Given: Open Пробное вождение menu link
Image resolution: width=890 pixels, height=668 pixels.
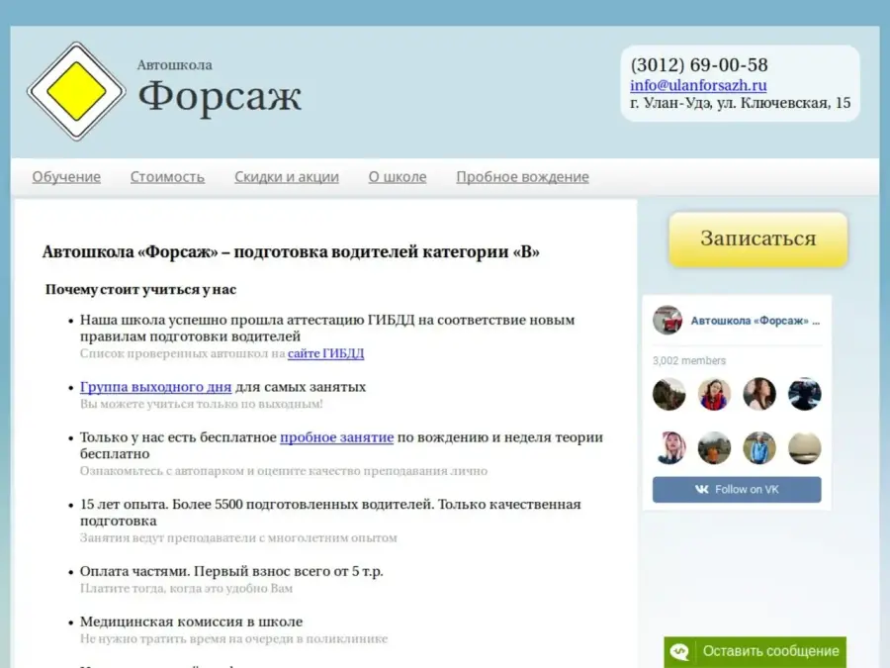Looking at the screenshot, I should [x=522, y=177].
